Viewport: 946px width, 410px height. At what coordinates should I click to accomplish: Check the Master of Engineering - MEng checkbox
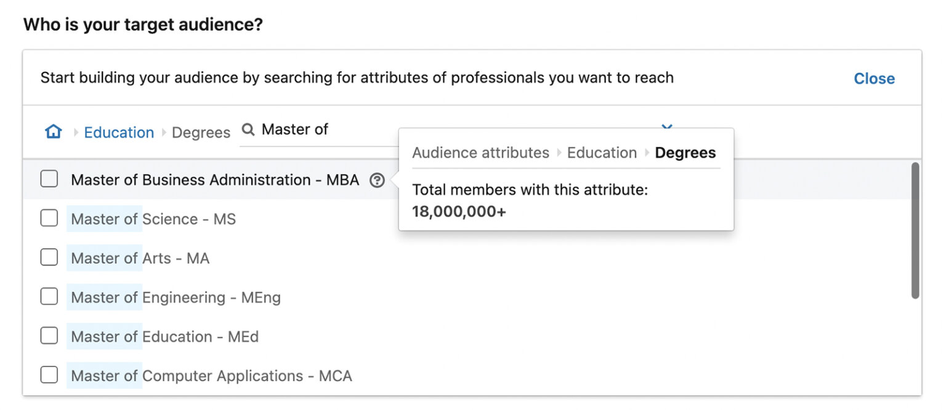coord(49,296)
